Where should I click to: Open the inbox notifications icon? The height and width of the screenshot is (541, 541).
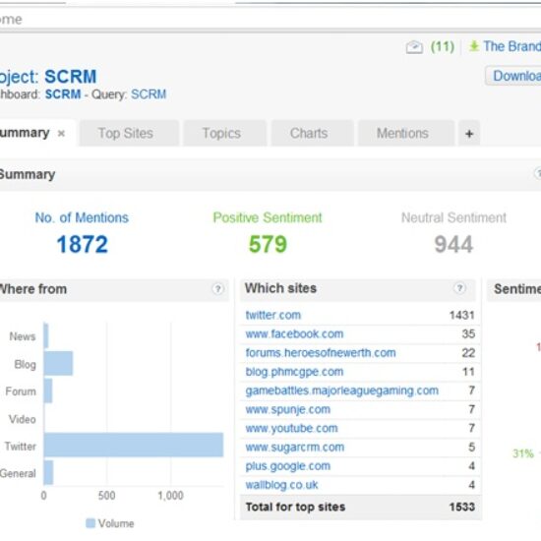point(414,47)
